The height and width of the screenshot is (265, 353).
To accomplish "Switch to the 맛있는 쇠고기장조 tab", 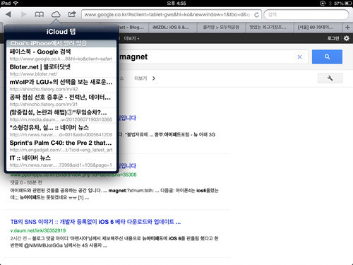I will tap(270, 28).
